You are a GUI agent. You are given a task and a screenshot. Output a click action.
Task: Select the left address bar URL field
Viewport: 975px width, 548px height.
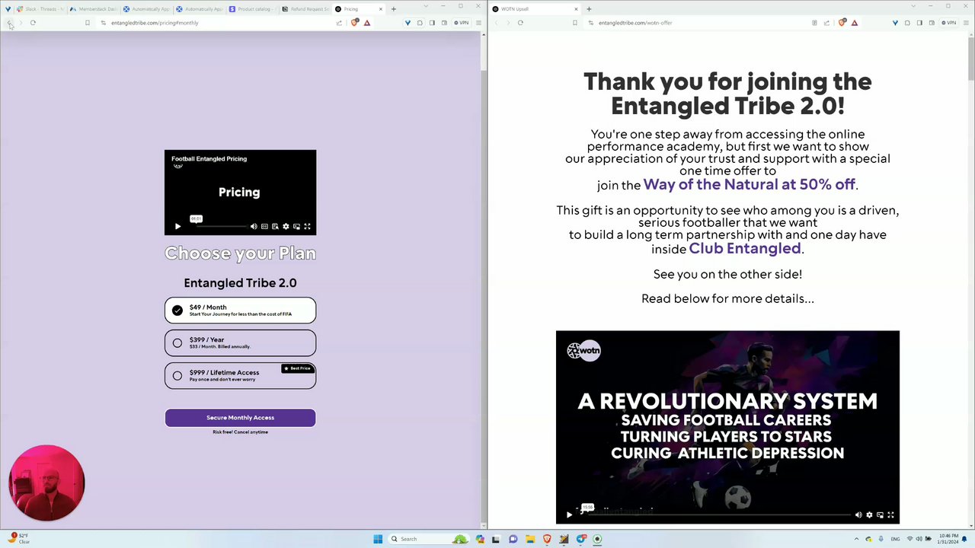[221, 23]
